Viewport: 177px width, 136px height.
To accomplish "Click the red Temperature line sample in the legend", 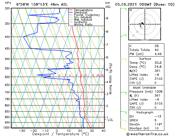I will tap(71, 10).
